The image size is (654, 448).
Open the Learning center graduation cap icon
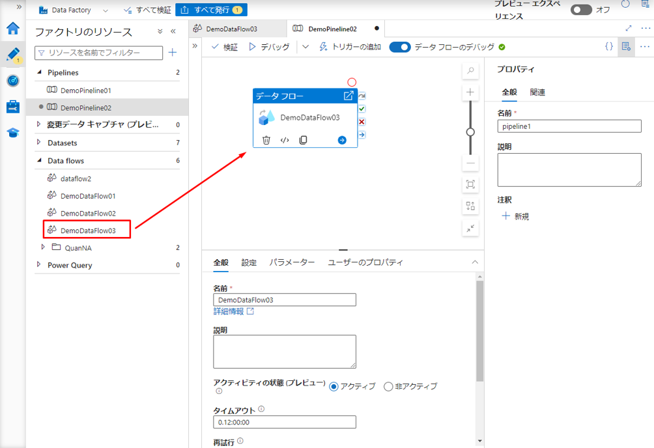coord(13,133)
